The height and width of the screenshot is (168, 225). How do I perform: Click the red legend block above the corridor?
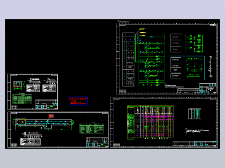tap(51, 116)
